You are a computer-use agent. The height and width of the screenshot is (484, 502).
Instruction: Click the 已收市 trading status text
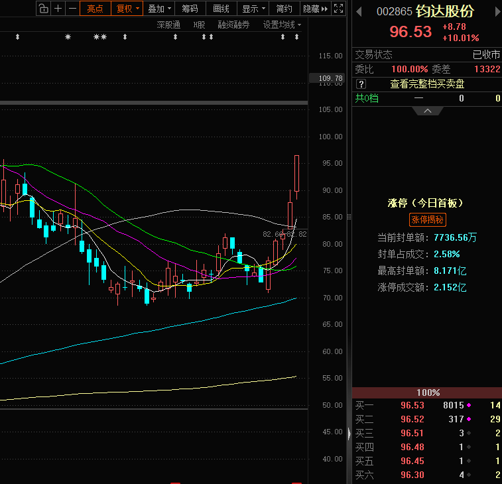point(486,55)
